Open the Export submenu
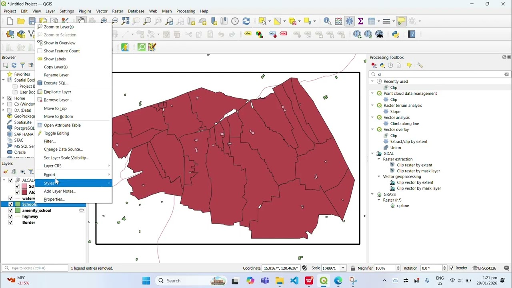This screenshot has width=512, height=288. [x=73, y=174]
